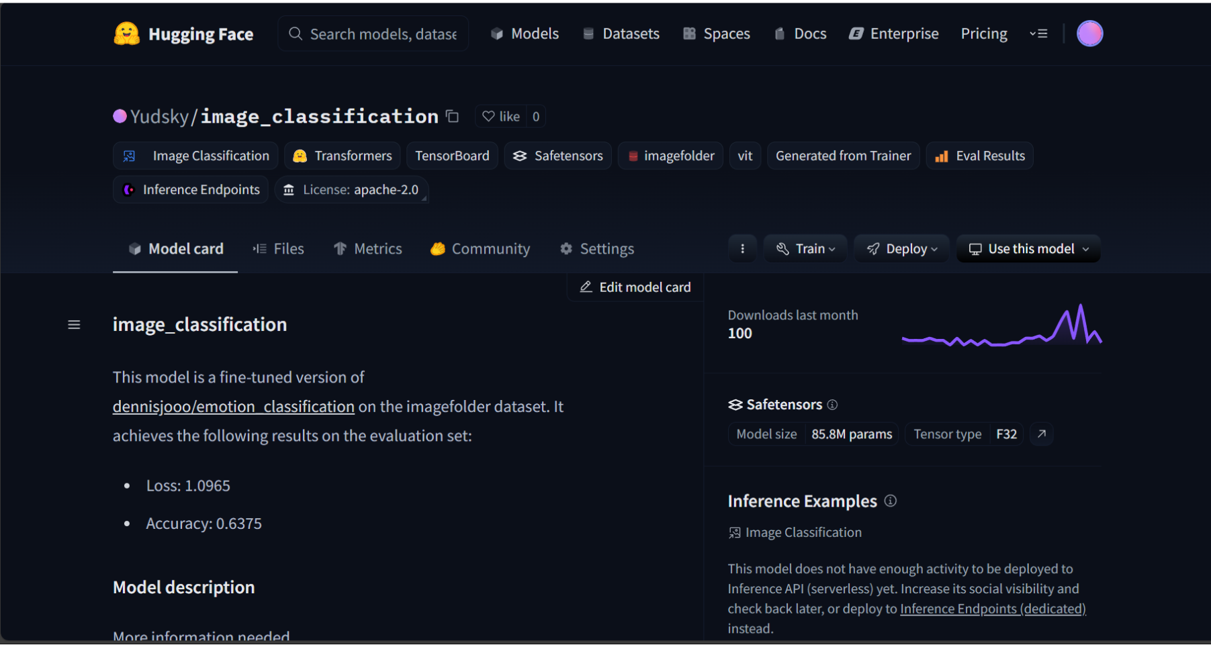This screenshot has width=1211, height=647.
Task: Click the Safetensors info icon
Action: click(x=832, y=405)
